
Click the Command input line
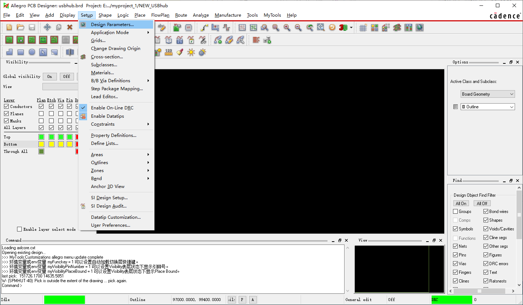click(x=173, y=285)
